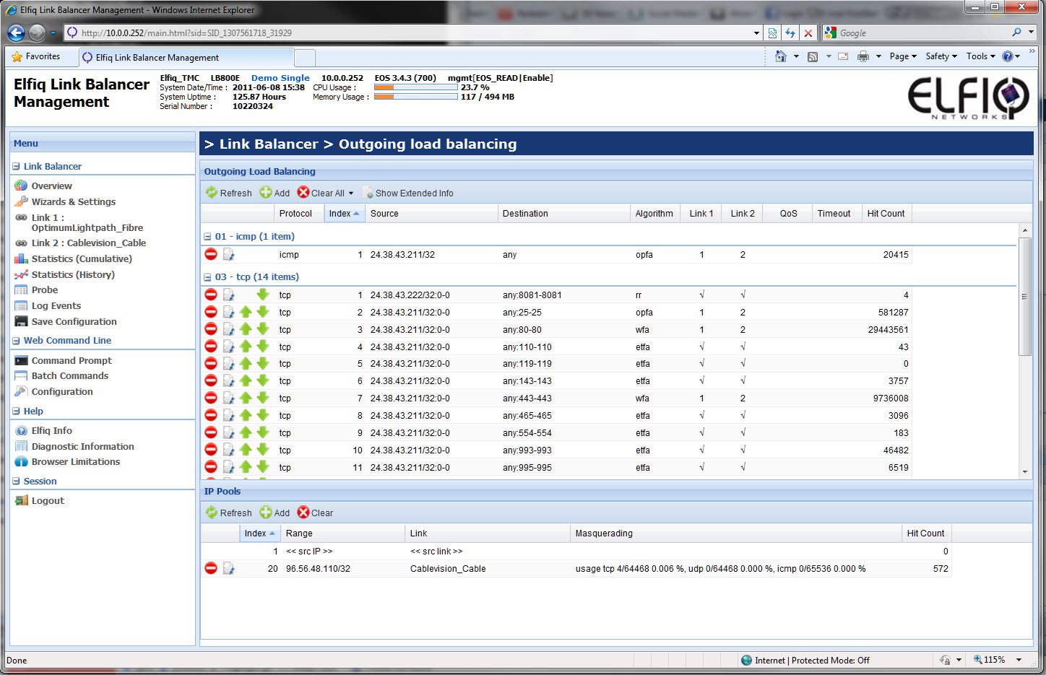The height and width of the screenshot is (675, 1046).
Task: Refresh the Outgoing Load Balancing list
Action: point(229,193)
